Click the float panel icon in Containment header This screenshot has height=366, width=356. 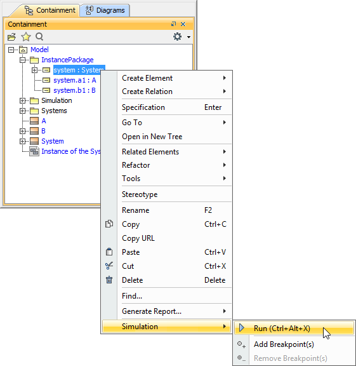[173, 24]
